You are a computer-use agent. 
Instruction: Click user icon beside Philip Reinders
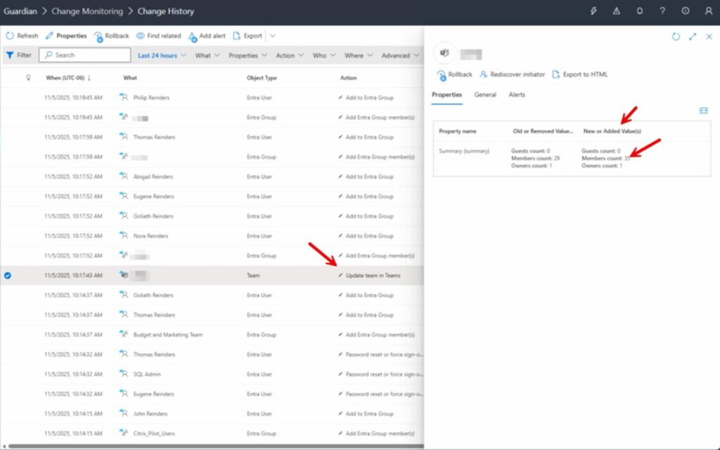point(124,97)
